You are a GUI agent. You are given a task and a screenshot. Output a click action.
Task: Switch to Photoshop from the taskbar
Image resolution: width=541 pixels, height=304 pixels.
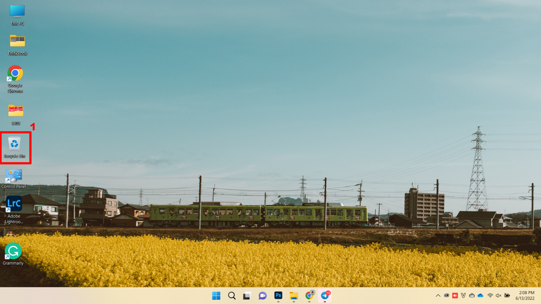pos(278,296)
